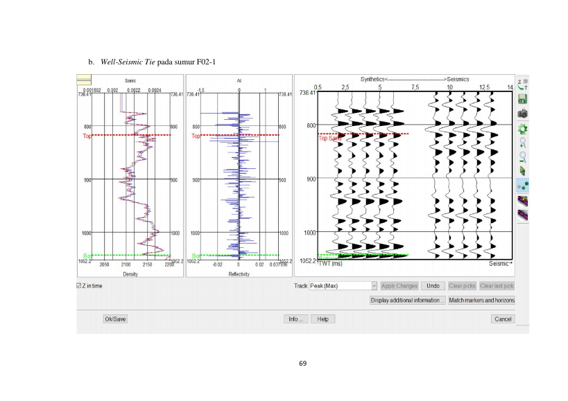This screenshot has height=401, width=568.
Task: Click the Help button
Action: tap(322, 319)
